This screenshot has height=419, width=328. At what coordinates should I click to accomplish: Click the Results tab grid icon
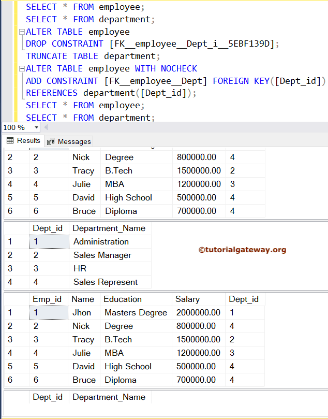10,140
